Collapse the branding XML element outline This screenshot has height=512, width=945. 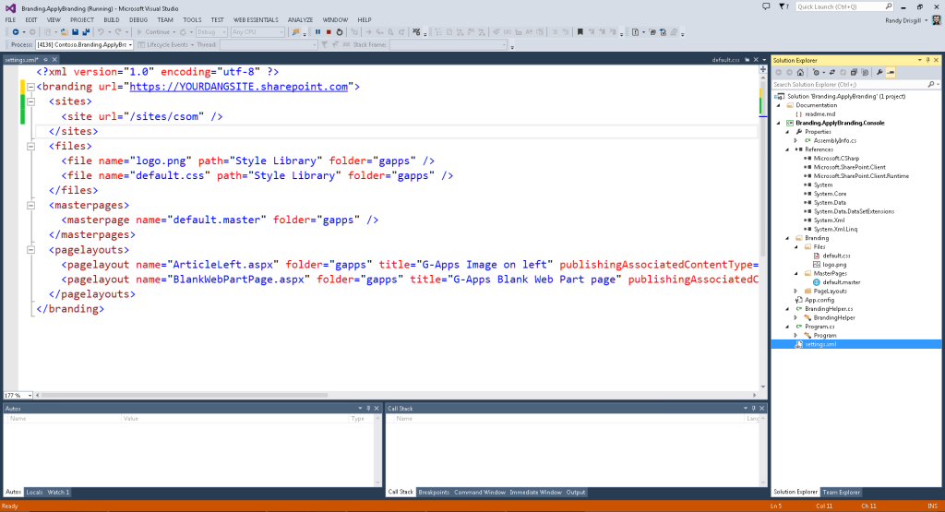tap(30, 87)
